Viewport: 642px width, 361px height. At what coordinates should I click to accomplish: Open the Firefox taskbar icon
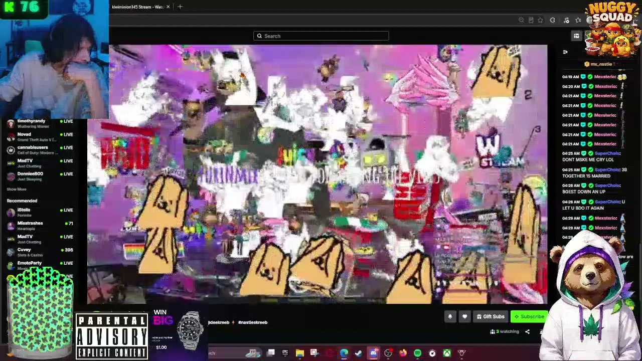click(x=403, y=353)
